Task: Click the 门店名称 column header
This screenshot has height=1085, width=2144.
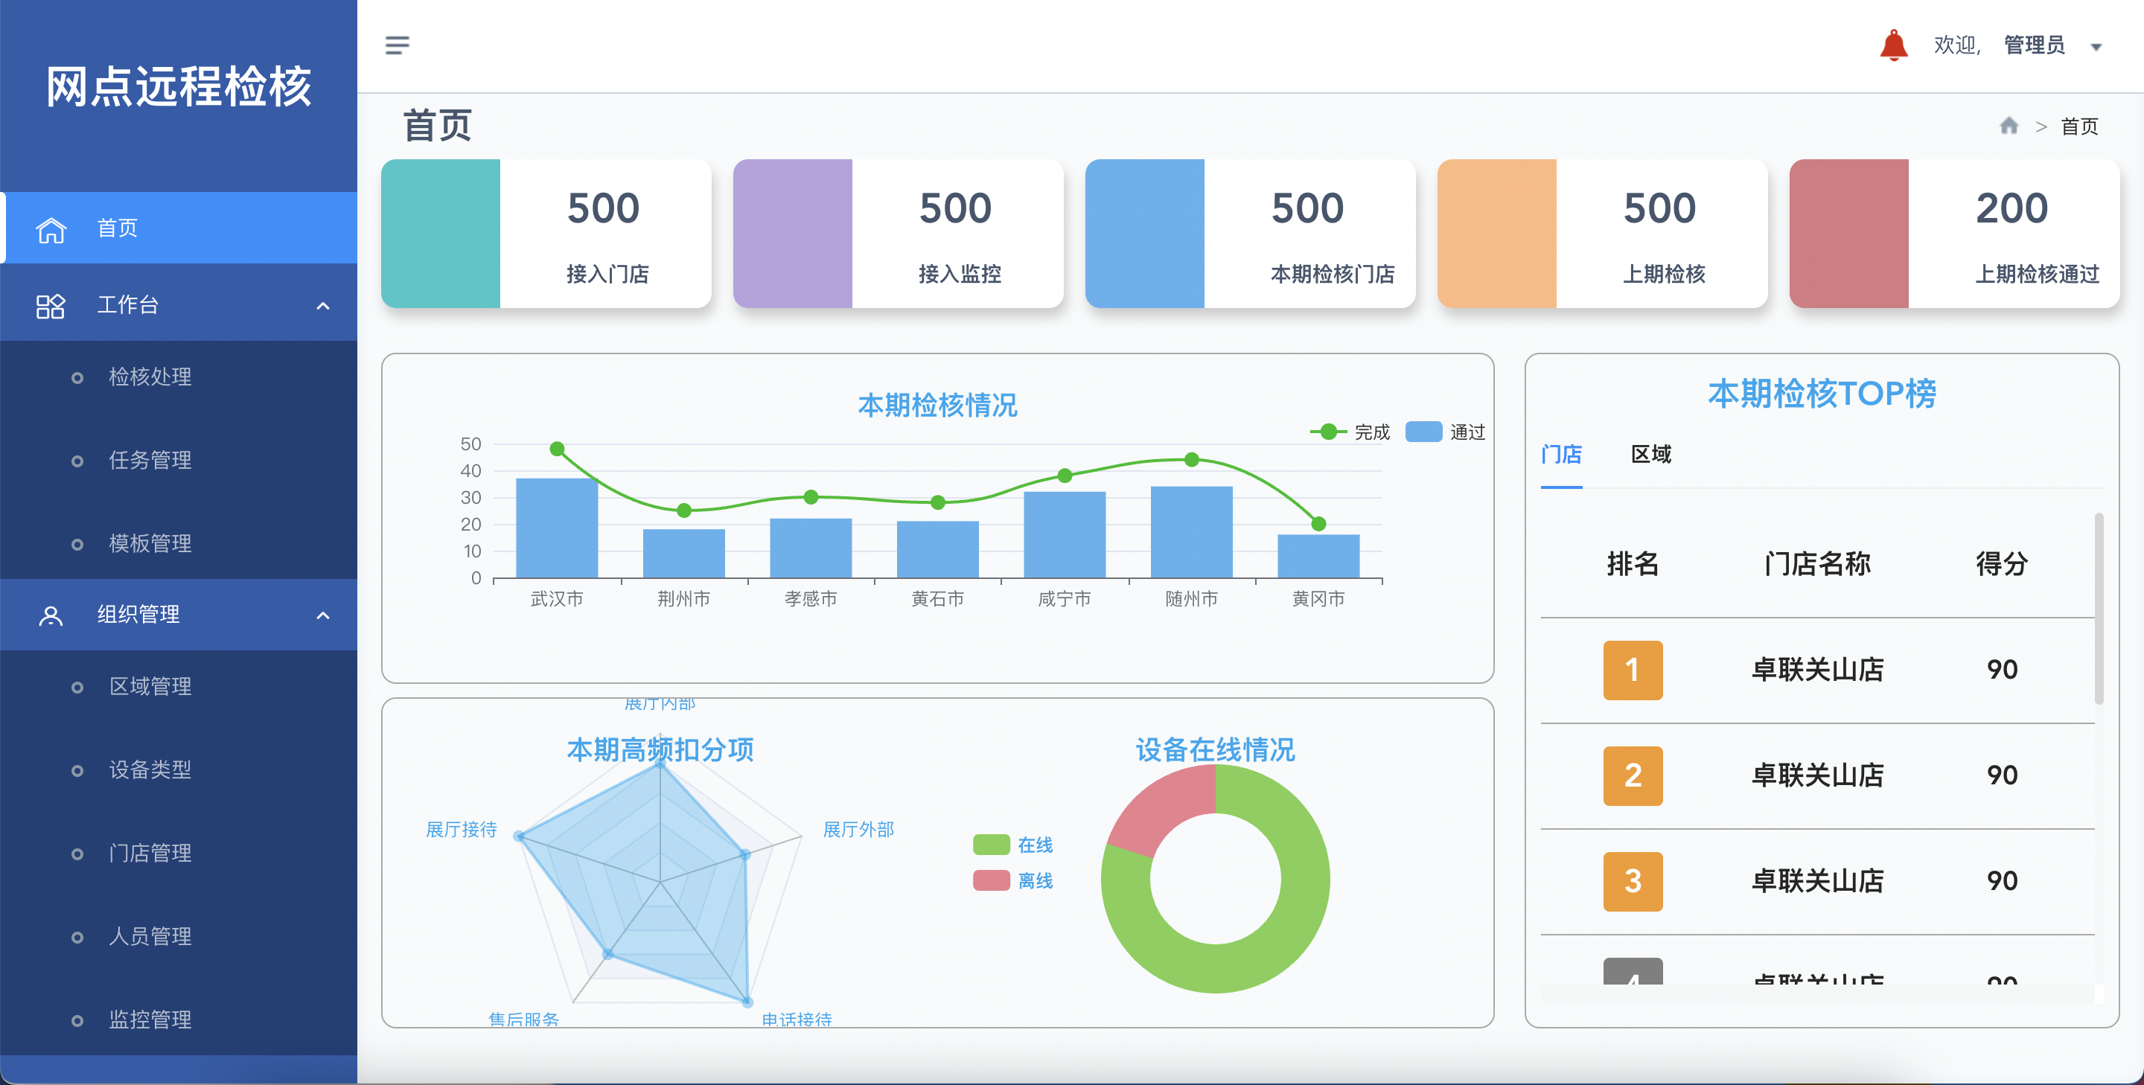Action: tap(1817, 564)
